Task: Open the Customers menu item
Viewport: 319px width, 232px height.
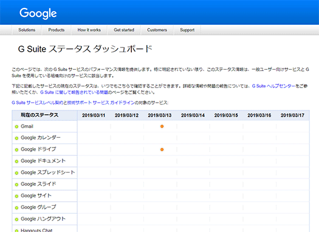Action: click(157, 30)
